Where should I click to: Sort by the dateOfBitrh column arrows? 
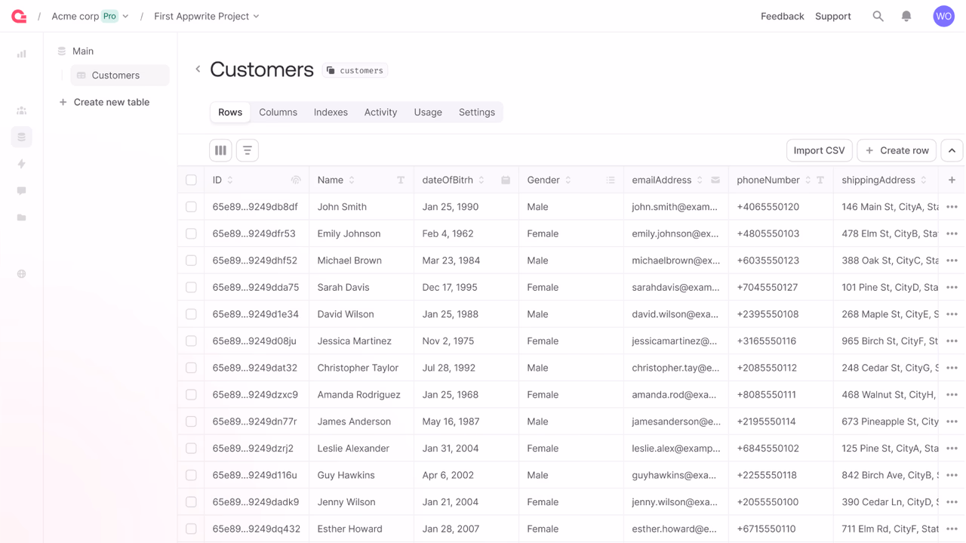pyautogui.click(x=481, y=180)
